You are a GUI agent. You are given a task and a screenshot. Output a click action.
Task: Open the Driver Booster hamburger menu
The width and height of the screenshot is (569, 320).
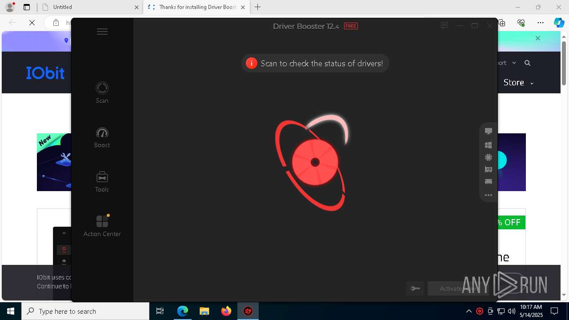tap(102, 32)
